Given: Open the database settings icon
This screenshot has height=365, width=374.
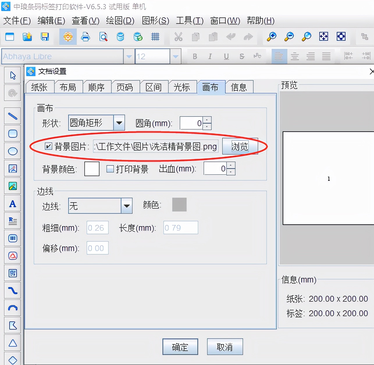Looking at the screenshot, I should [x=120, y=37].
